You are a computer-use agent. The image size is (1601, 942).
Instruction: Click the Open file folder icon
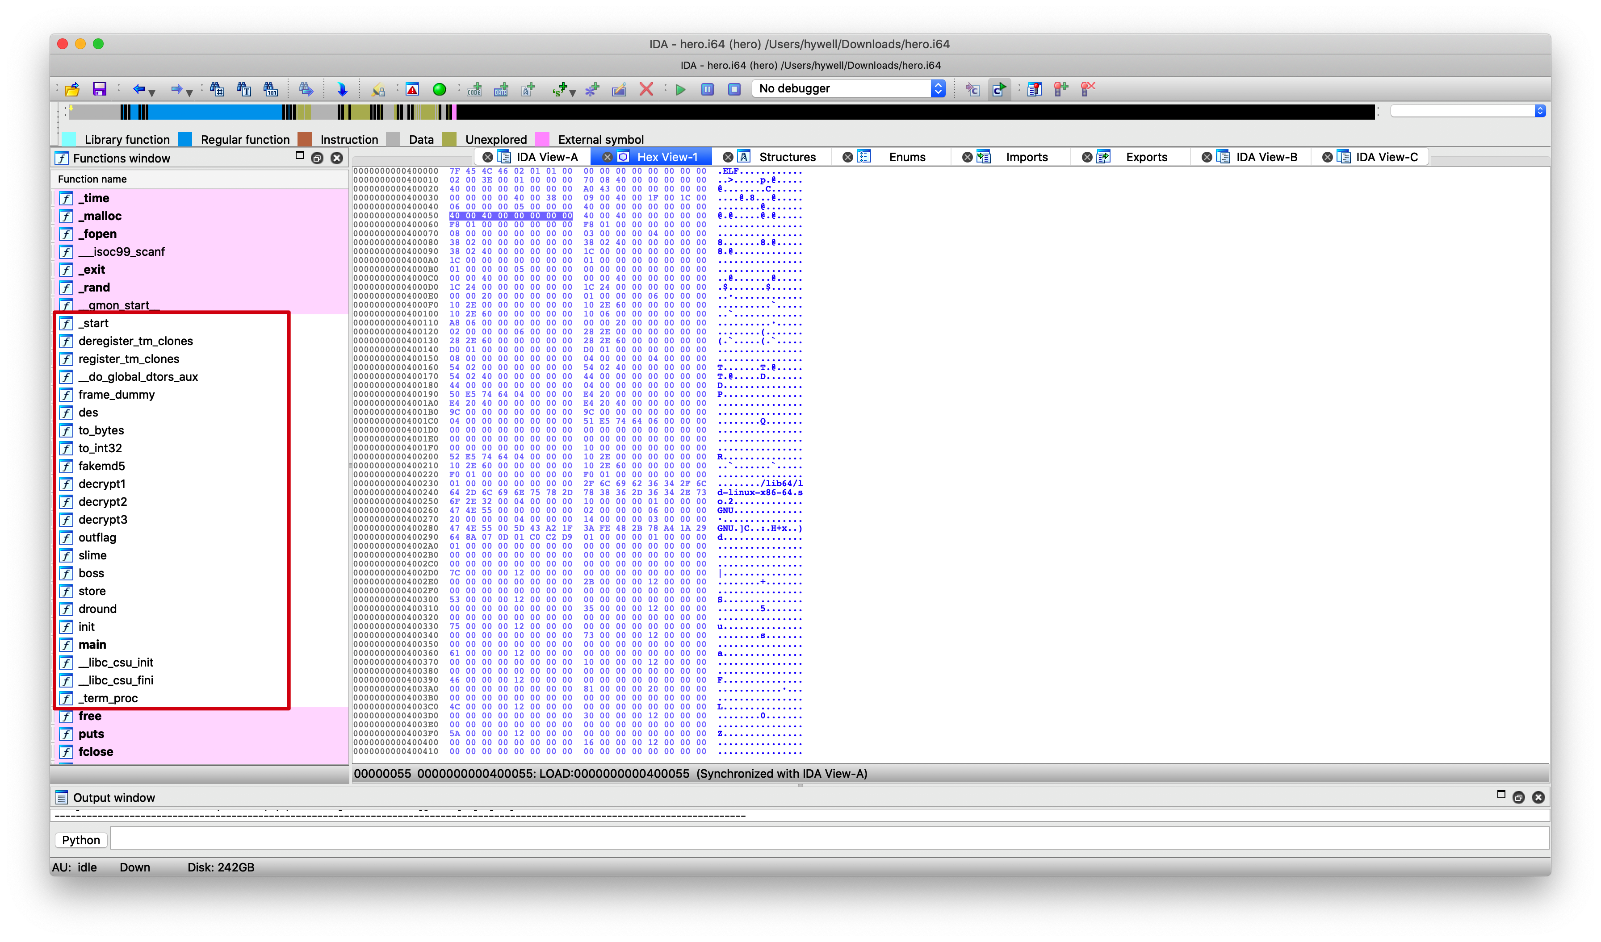click(x=72, y=89)
